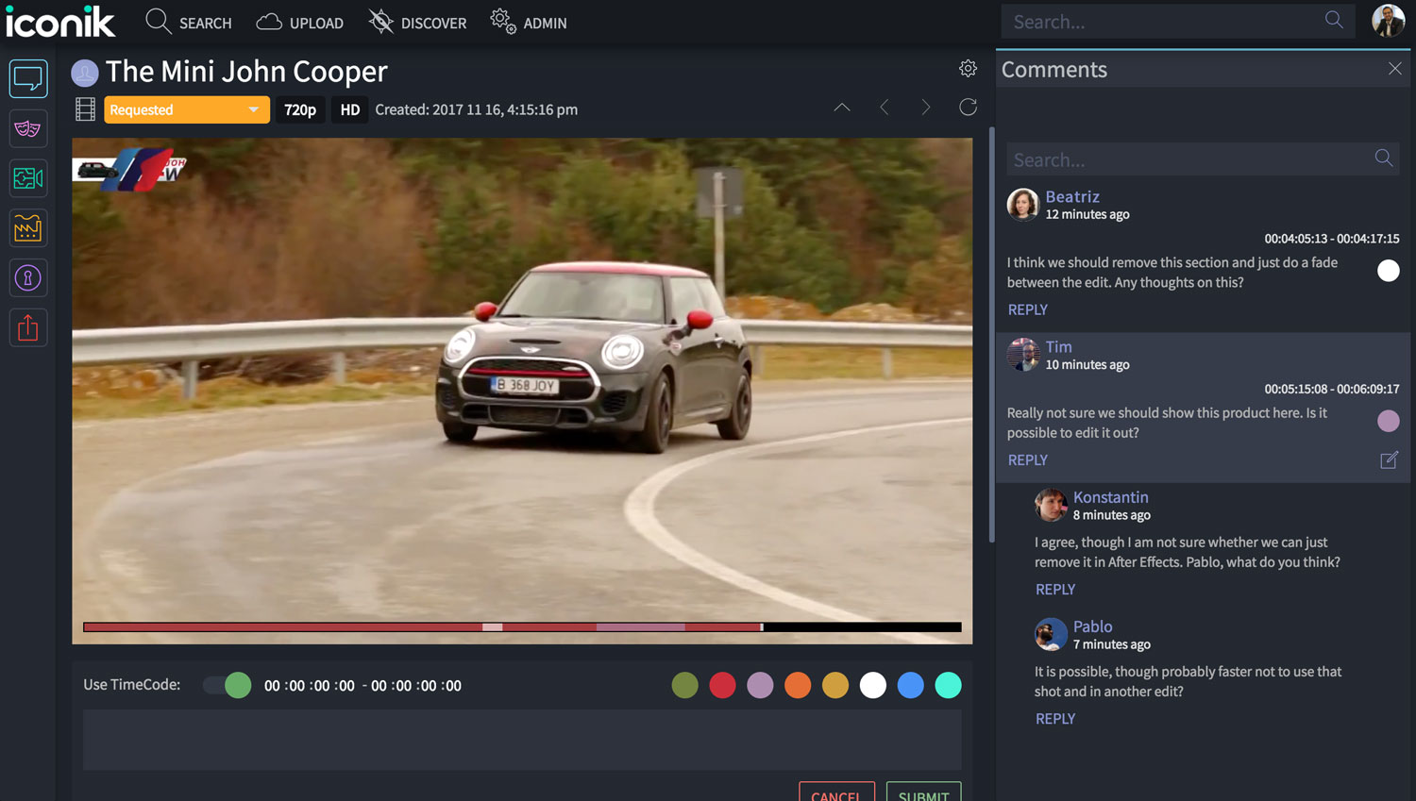Screen dimensions: 1416x801
Task: Open the Discover menu
Action: click(417, 23)
